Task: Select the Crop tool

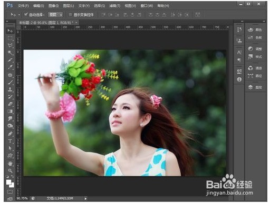Action: click(x=10, y=60)
